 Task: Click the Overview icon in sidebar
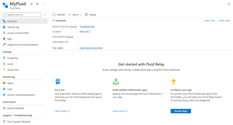pyautogui.click(x=4, y=21)
